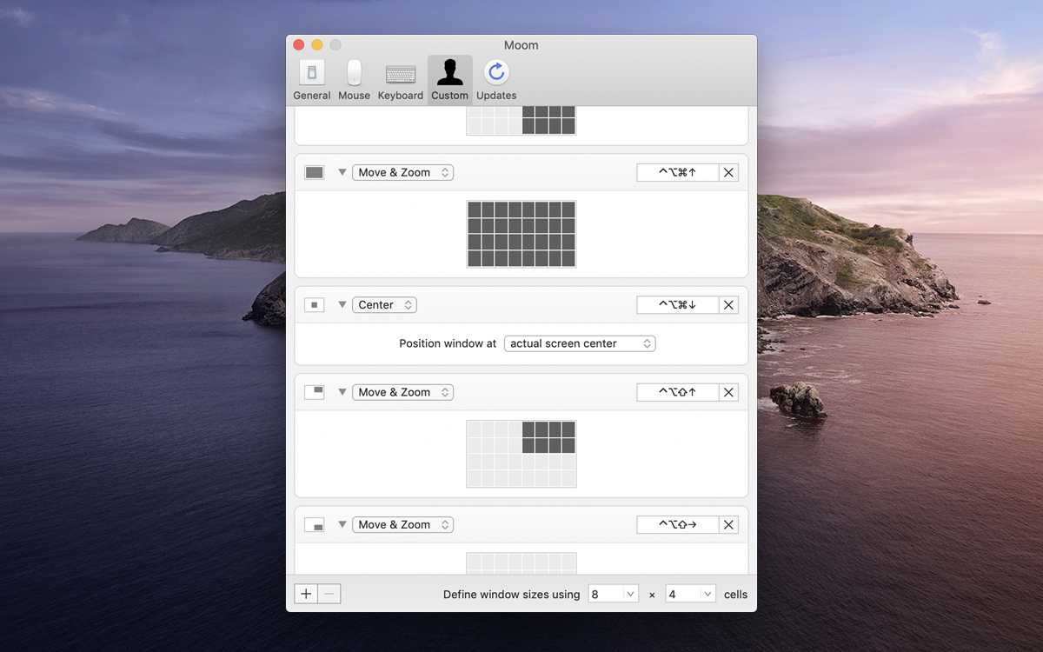This screenshot has height=652, width=1043.
Task: Switch to the Mouse tab
Action: coord(354,81)
